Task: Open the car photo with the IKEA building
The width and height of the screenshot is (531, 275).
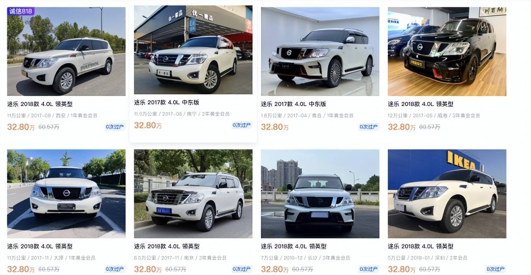Action: tap(447, 194)
